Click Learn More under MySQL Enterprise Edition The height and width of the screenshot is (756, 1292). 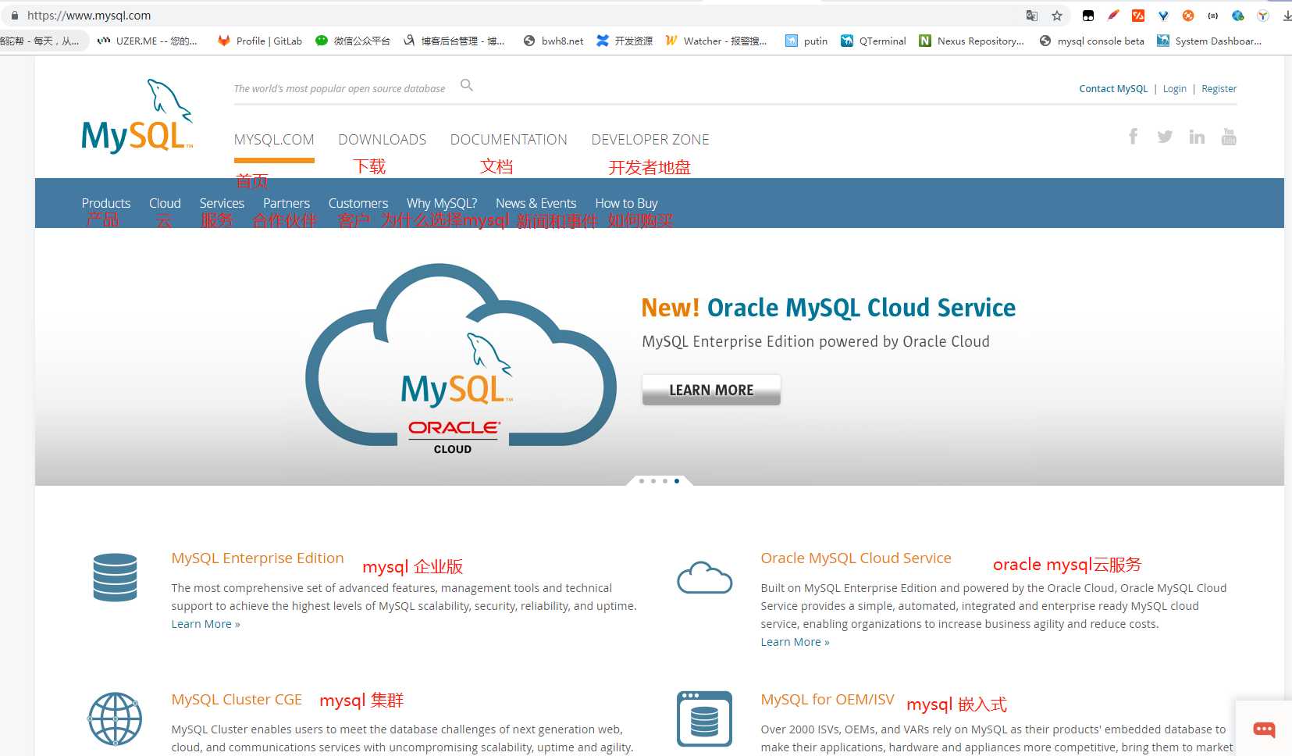point(206,624)
